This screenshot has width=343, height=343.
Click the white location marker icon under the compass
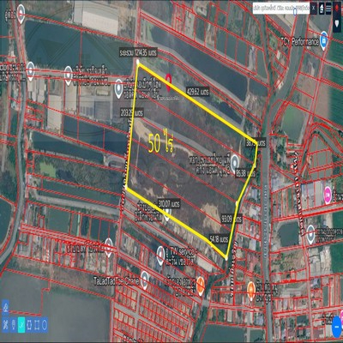337,24
